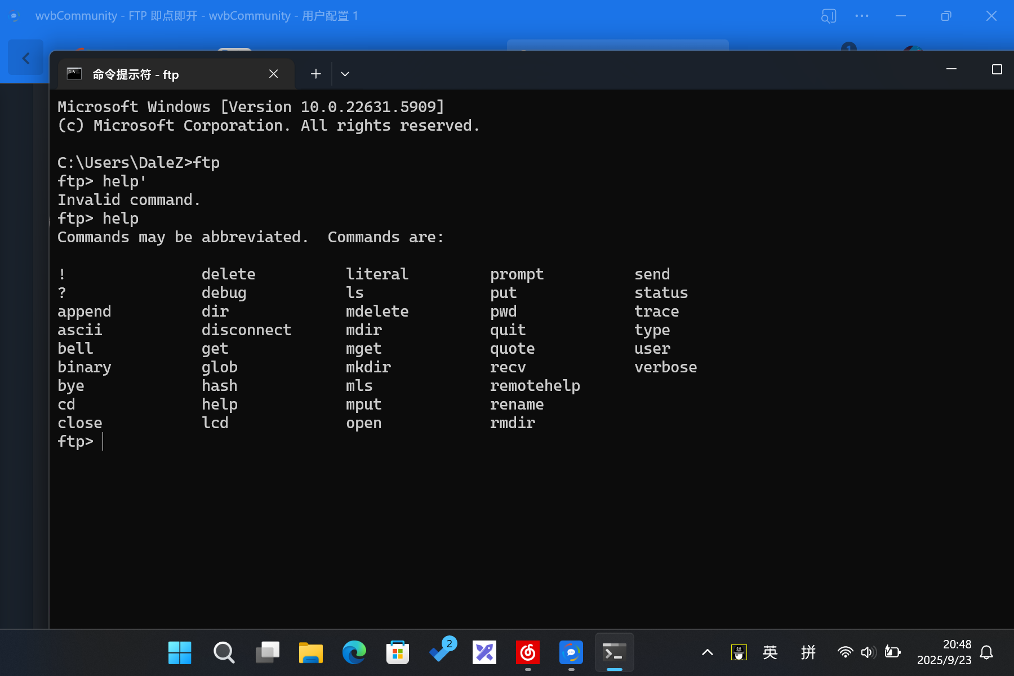Viewport: 1014px width, 676px height.
Task: Close the 命令提示符 - ftp tab
Action: coord(273,74)
